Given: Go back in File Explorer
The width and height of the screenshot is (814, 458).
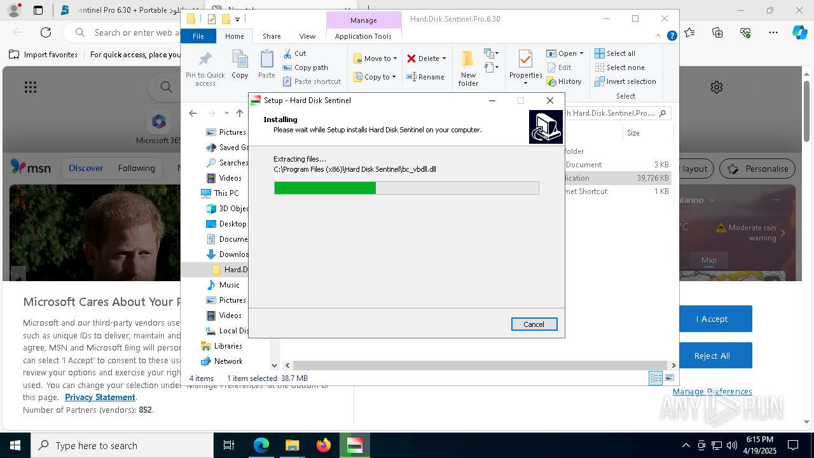Looking at the screenshot, I should (193, 113).
